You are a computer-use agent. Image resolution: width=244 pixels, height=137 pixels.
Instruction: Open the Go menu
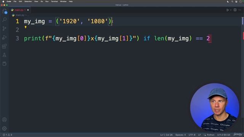42,2
